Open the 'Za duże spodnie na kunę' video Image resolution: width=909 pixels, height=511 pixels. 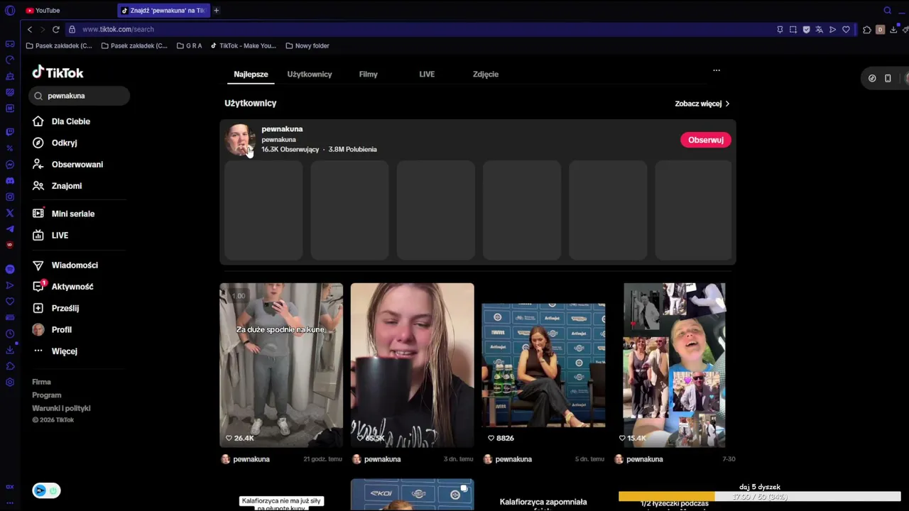tap(281, 365)
